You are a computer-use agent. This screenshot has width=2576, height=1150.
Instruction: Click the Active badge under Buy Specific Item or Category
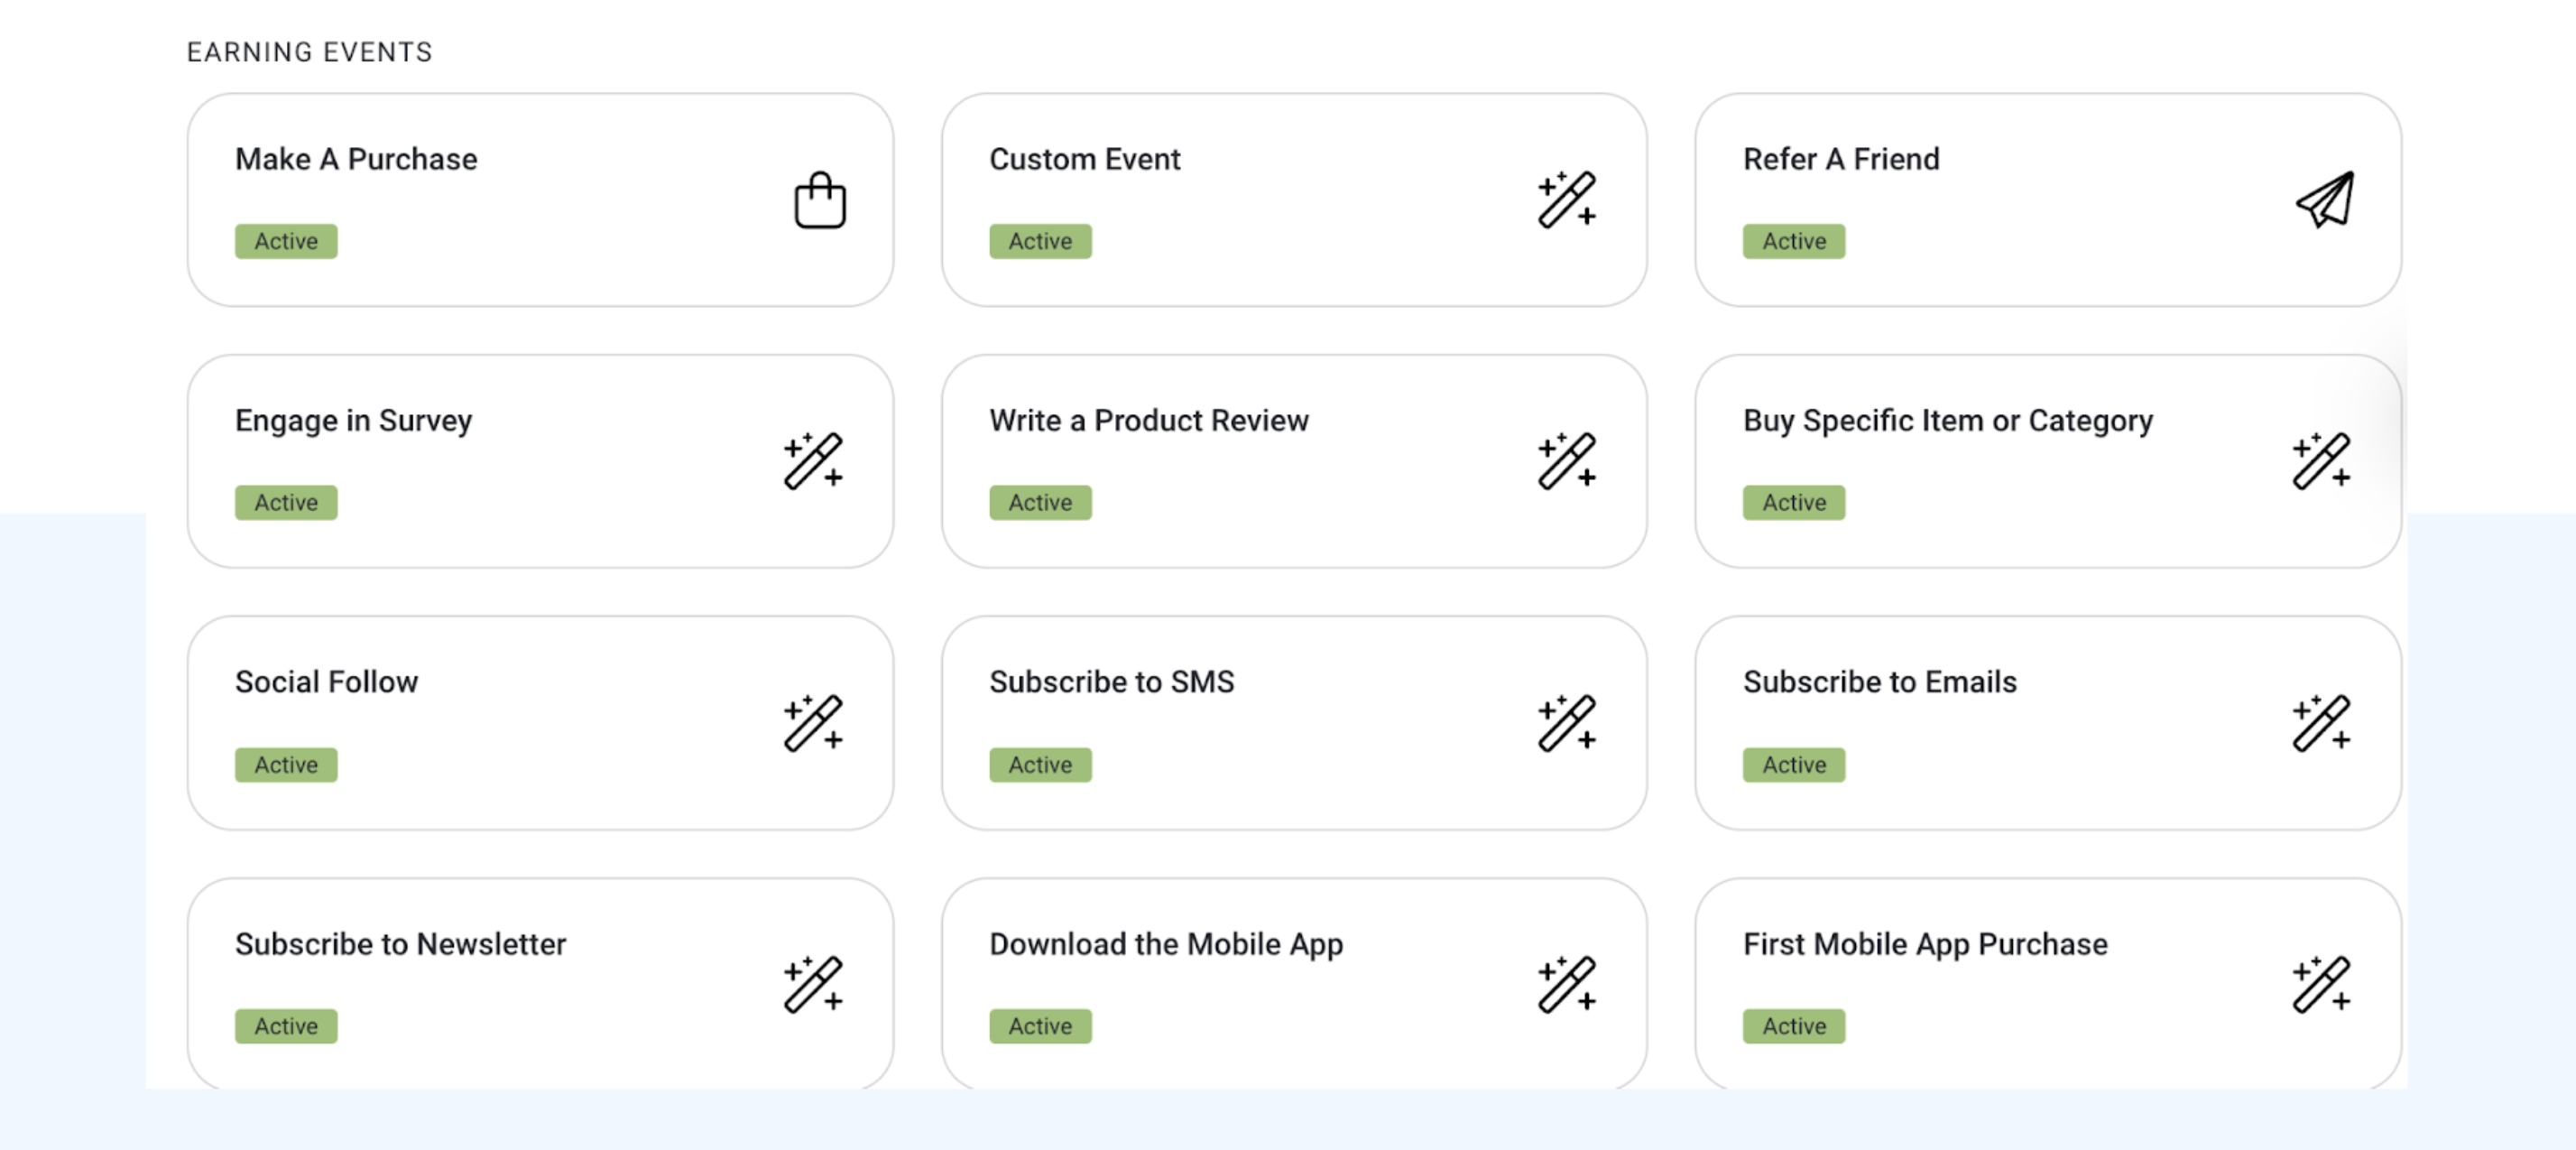pos(1794,502)
